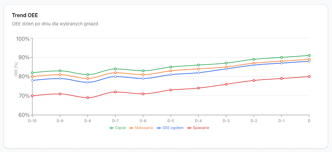Click the Malowanie data point at D-5
This screenshot has width=332, height=152.
(x=171, y=71)
